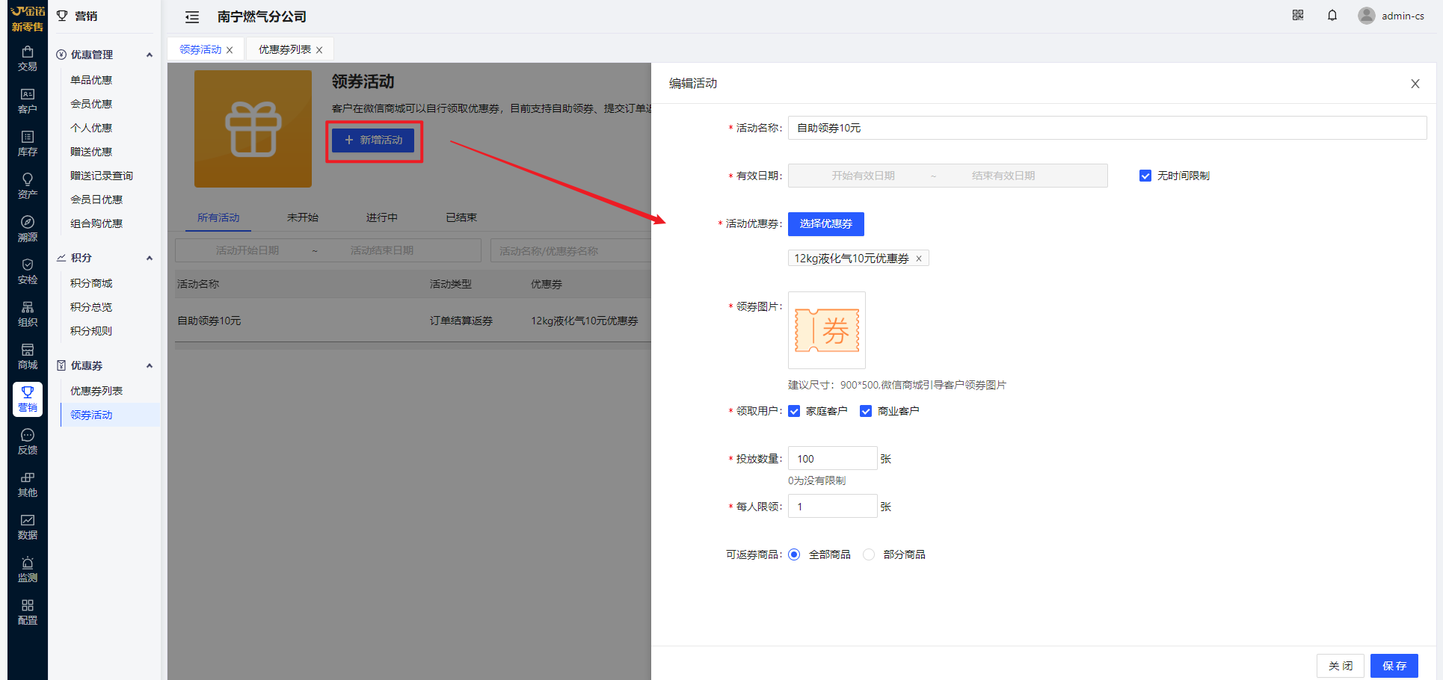Click the 投放数量 input field

pyautogui.click(x=832, y=459)
